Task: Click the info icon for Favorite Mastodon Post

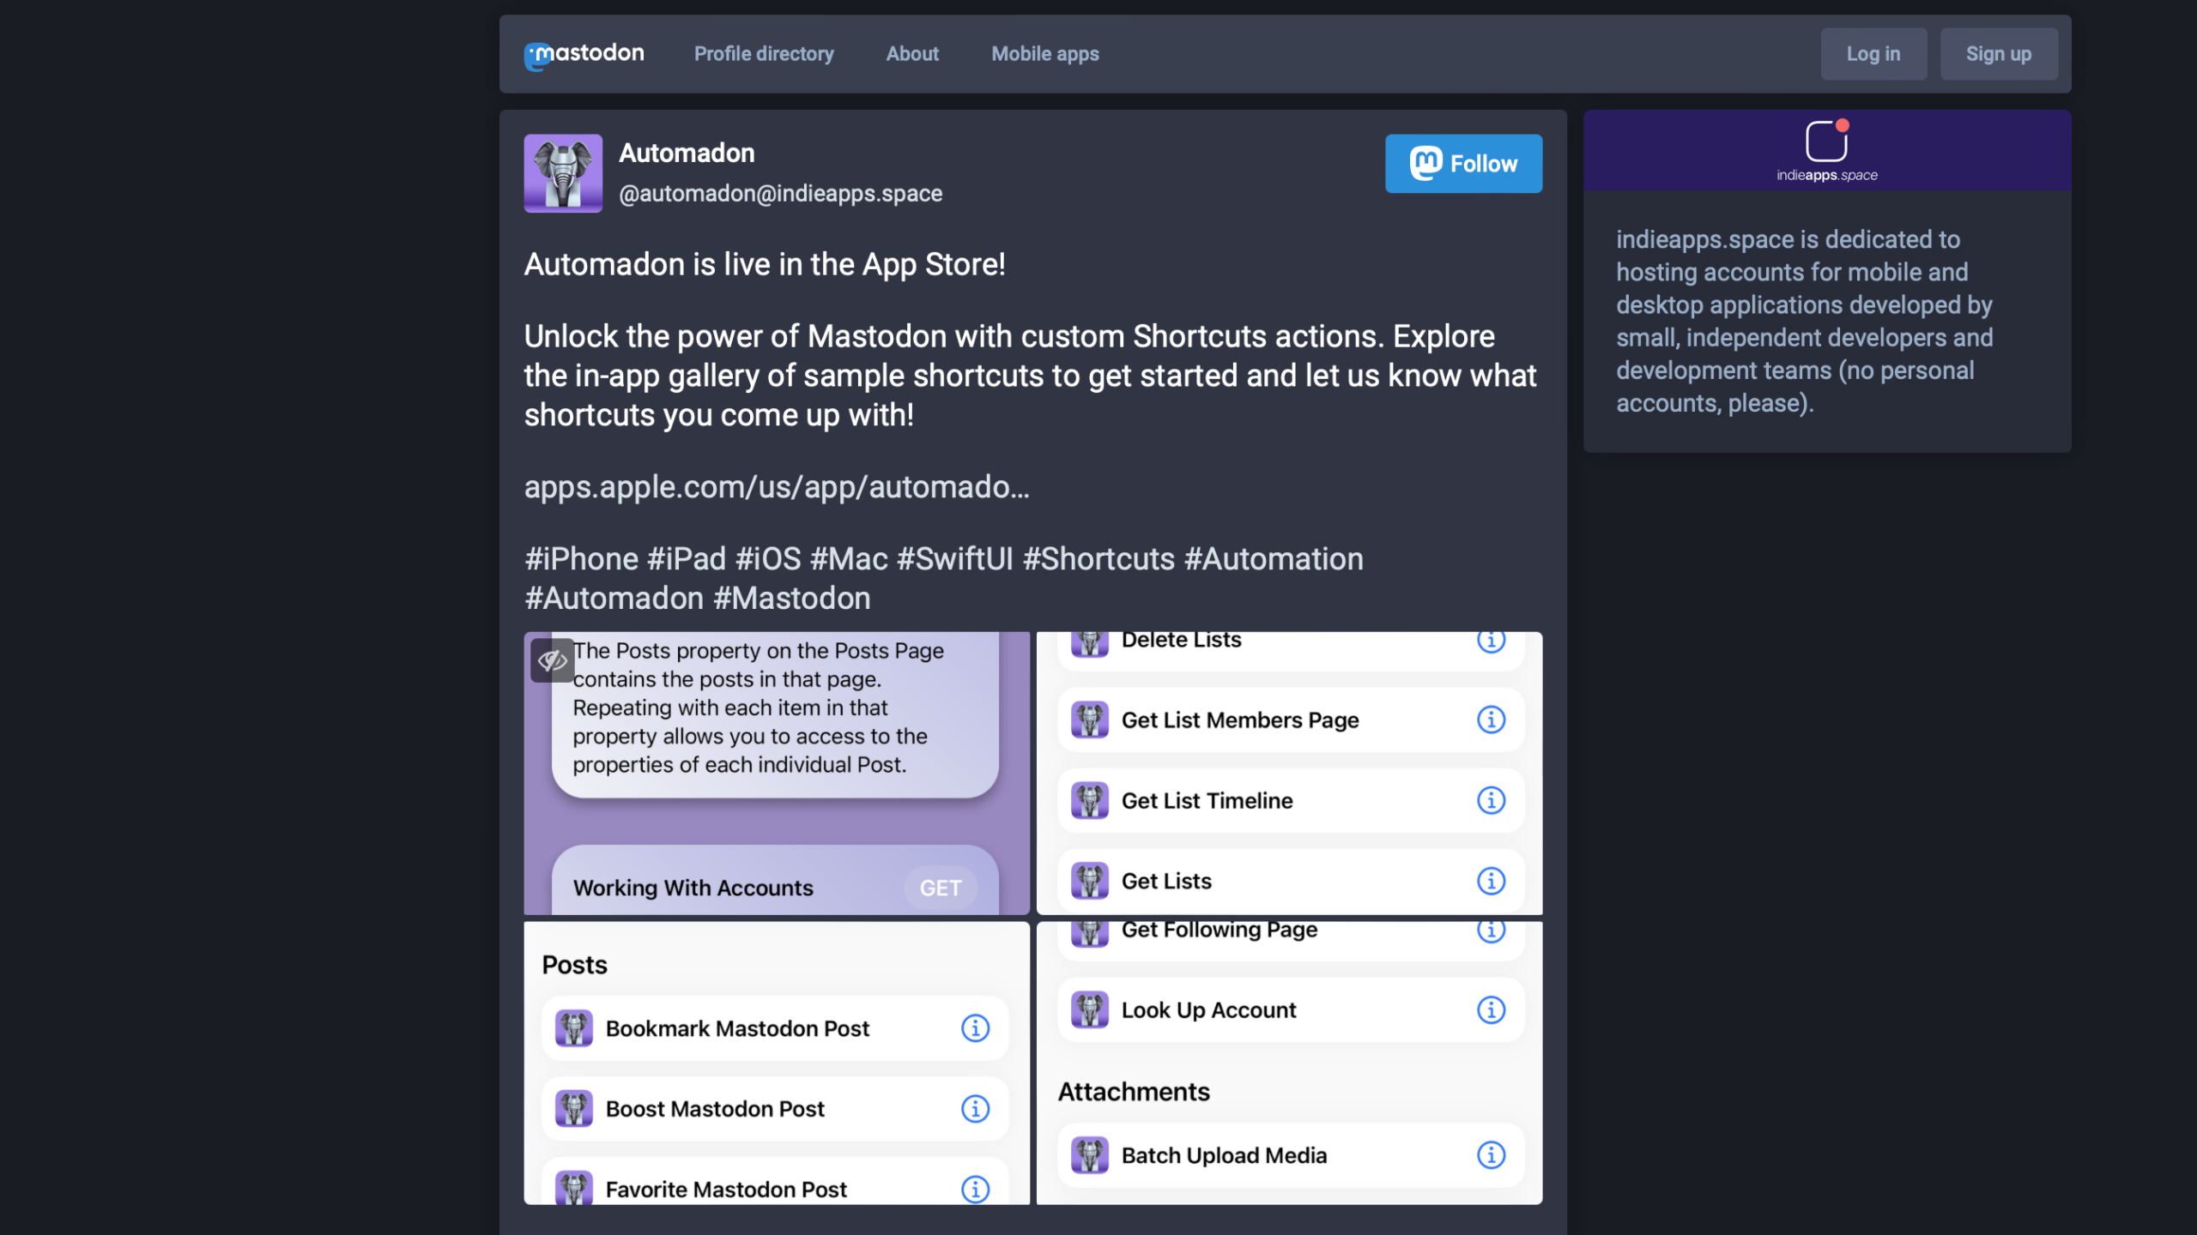Action: 975,1190
